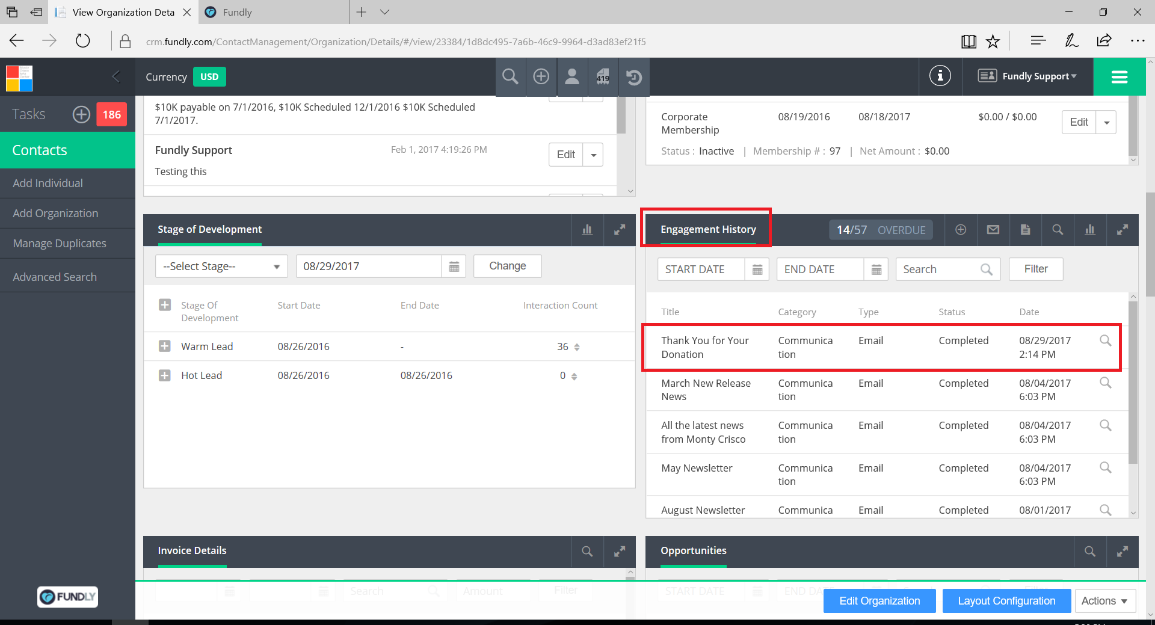Open dropdown arrow beside Fundly Support note Edit
The image size is (1155, 625).
(x=593, y=155)
